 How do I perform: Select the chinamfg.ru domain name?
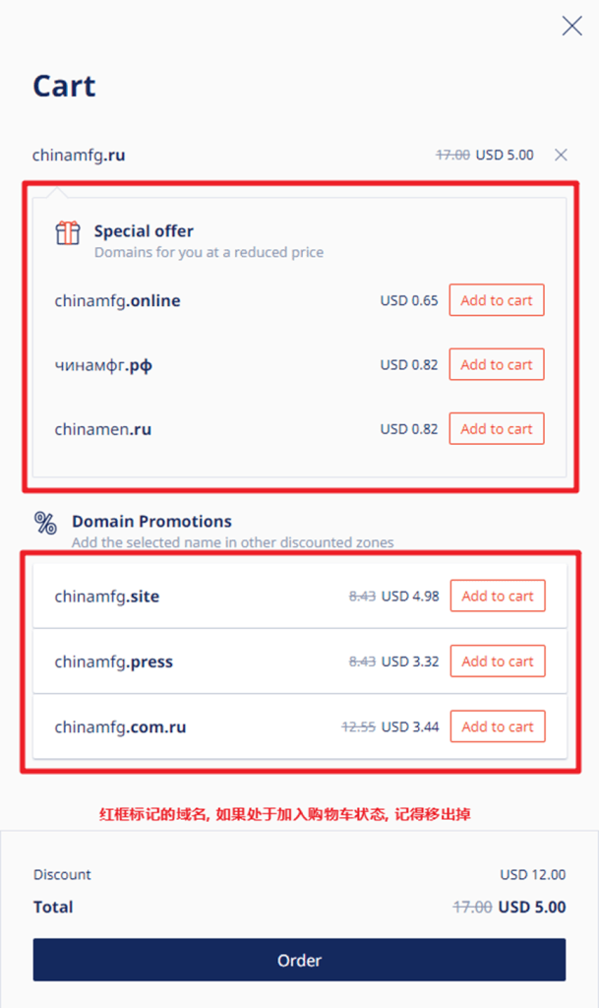pyautogui.click(x=79, y=155)
